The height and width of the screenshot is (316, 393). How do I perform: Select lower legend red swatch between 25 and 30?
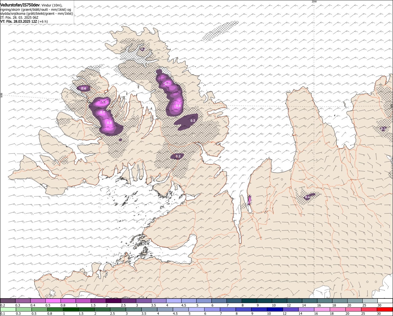[x=370, y=310]
